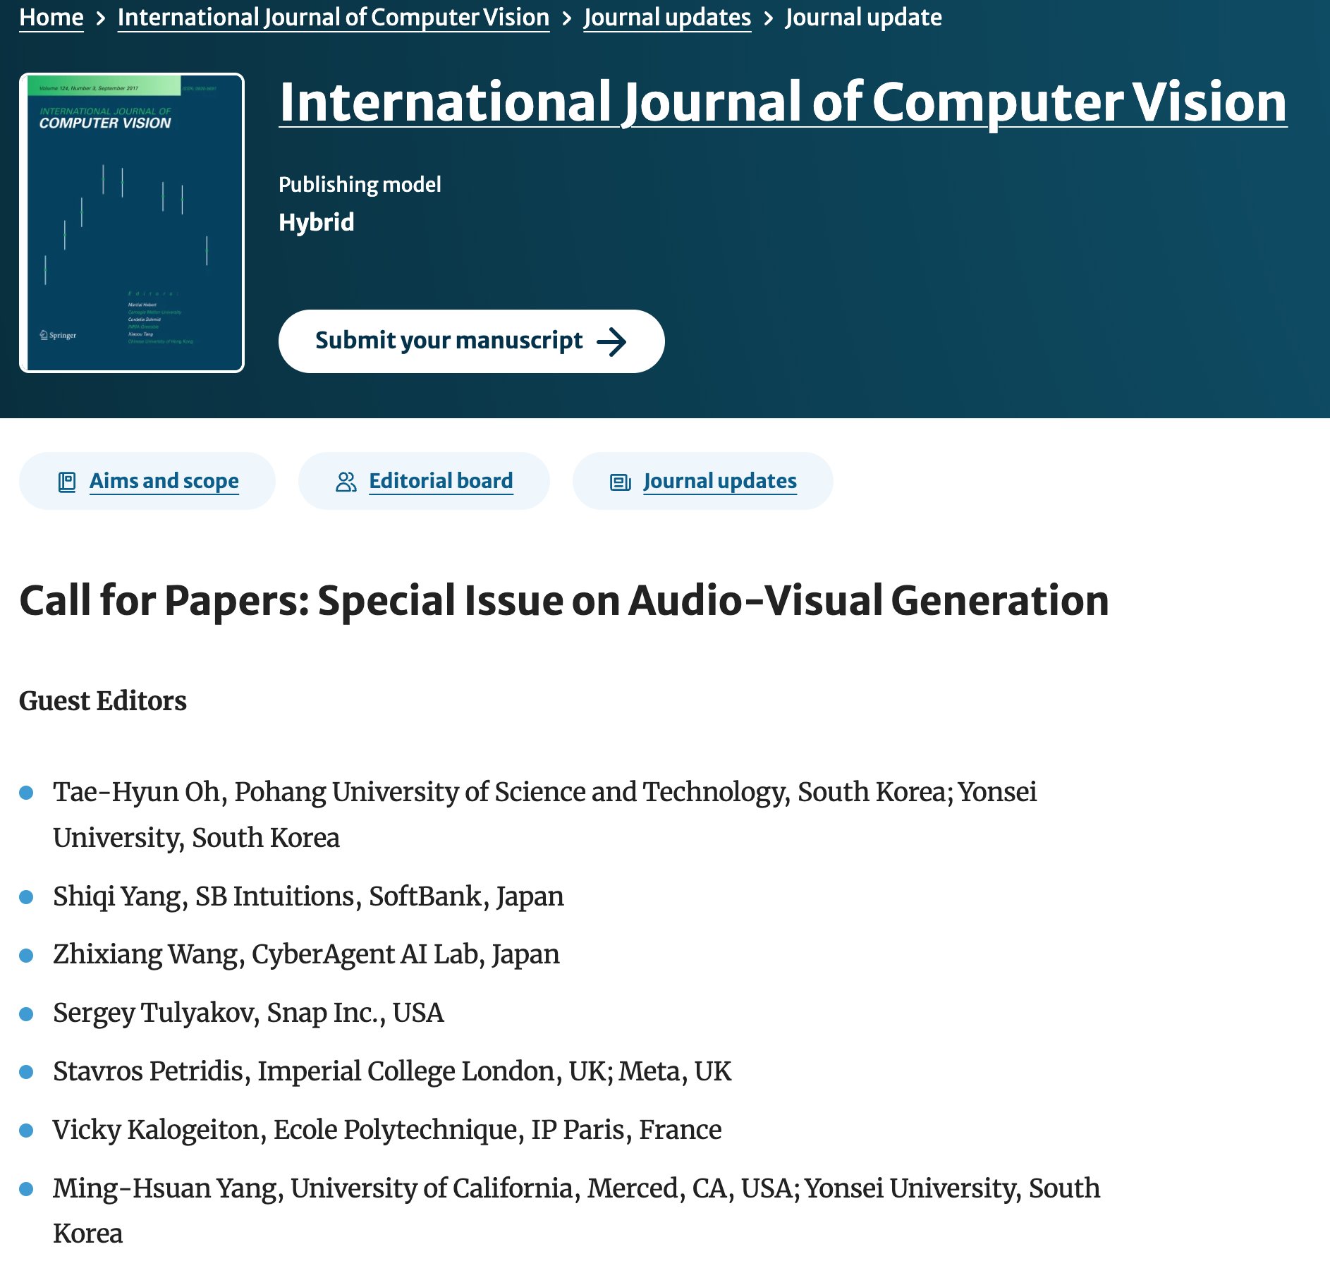Click the Call for Papers heading

click(x=564, y=601)
